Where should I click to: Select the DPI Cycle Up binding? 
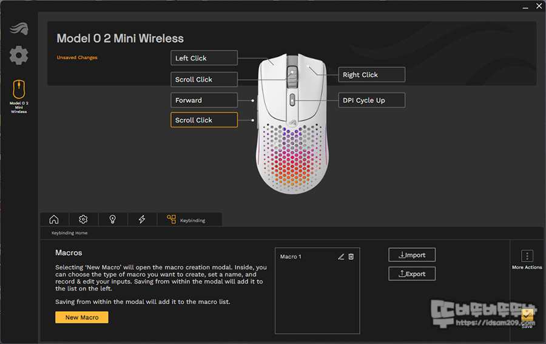coord(371,100)
